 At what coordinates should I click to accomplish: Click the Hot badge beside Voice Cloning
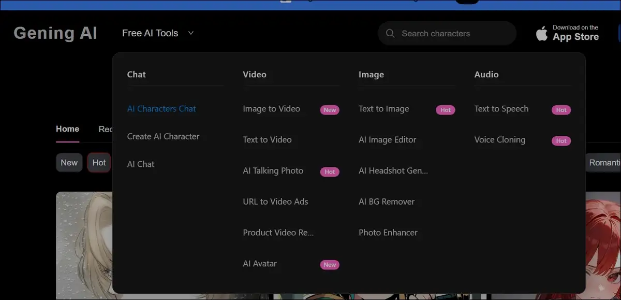coord(561,141)
